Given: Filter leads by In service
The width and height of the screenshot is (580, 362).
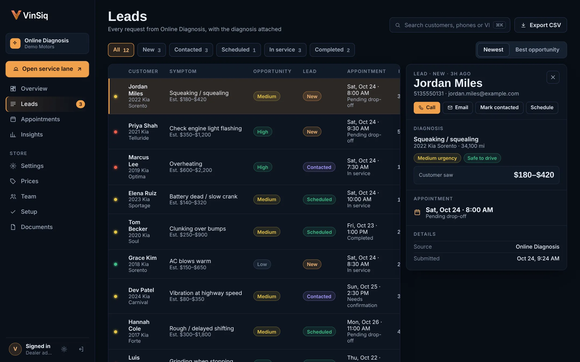Looking at the screenshot, I should click(x=285, y=50).
